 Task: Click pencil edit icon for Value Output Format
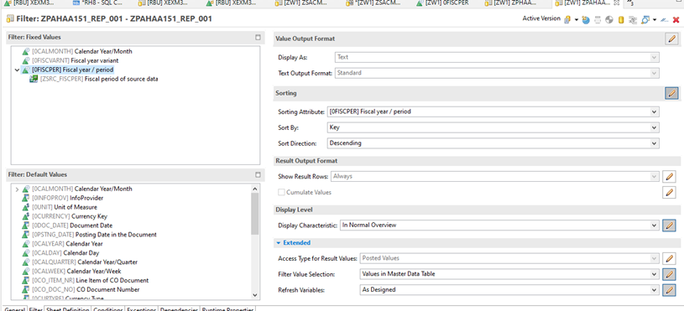[x=671, y=39]
